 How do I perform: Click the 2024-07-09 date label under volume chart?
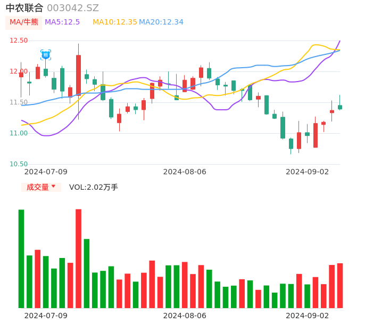coord(46,316)
